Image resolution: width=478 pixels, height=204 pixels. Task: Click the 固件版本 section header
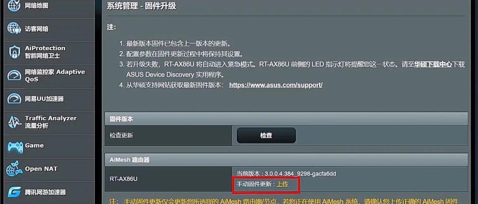click(286, 119)
